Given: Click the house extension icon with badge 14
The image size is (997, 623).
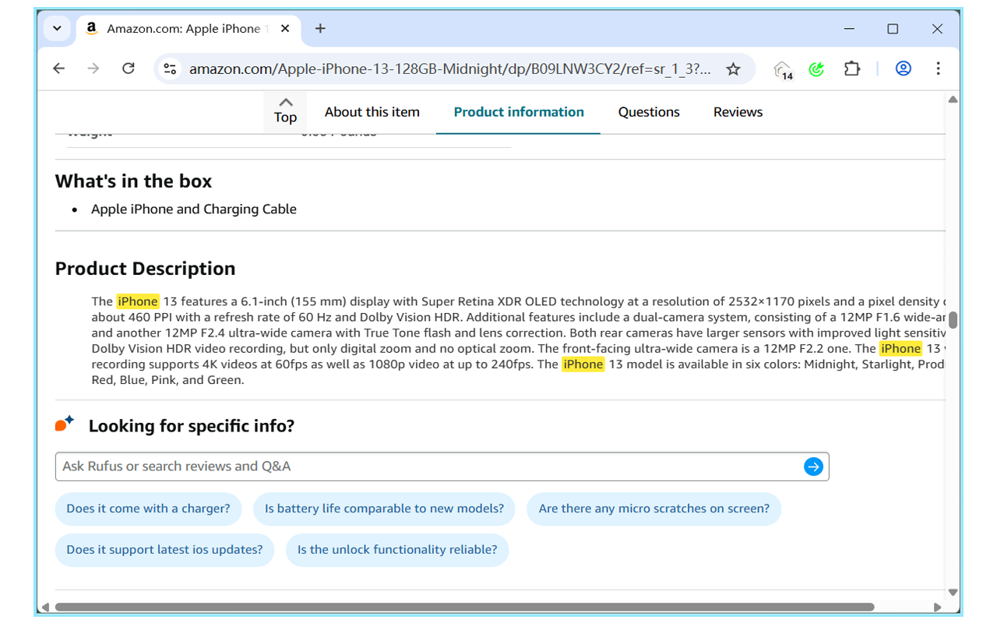Looking at the screenshot, I should pos(782,69).
